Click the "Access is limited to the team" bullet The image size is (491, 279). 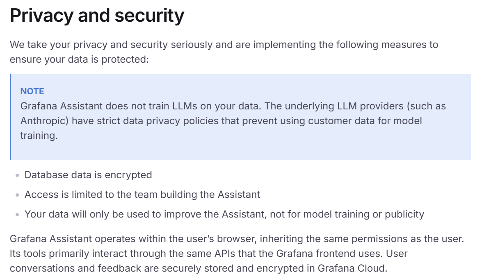(x=82, y=195)
